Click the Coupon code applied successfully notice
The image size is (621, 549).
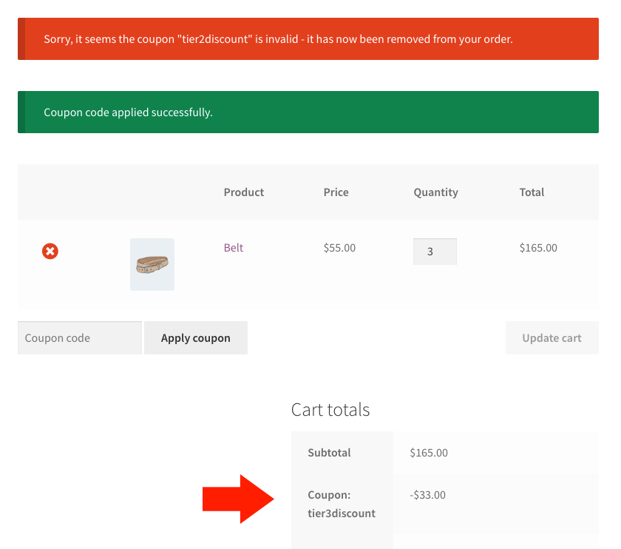(x=308, y=112)
